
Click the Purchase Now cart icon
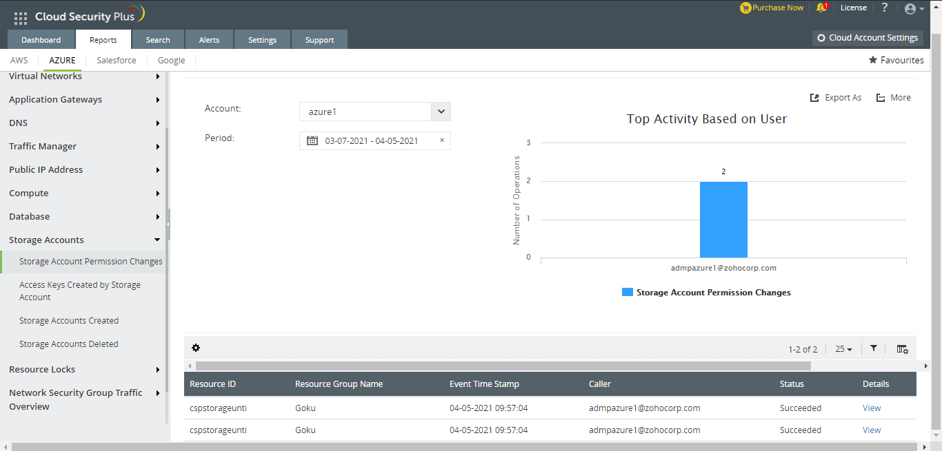pyautogui.click(x=745, y=8)
